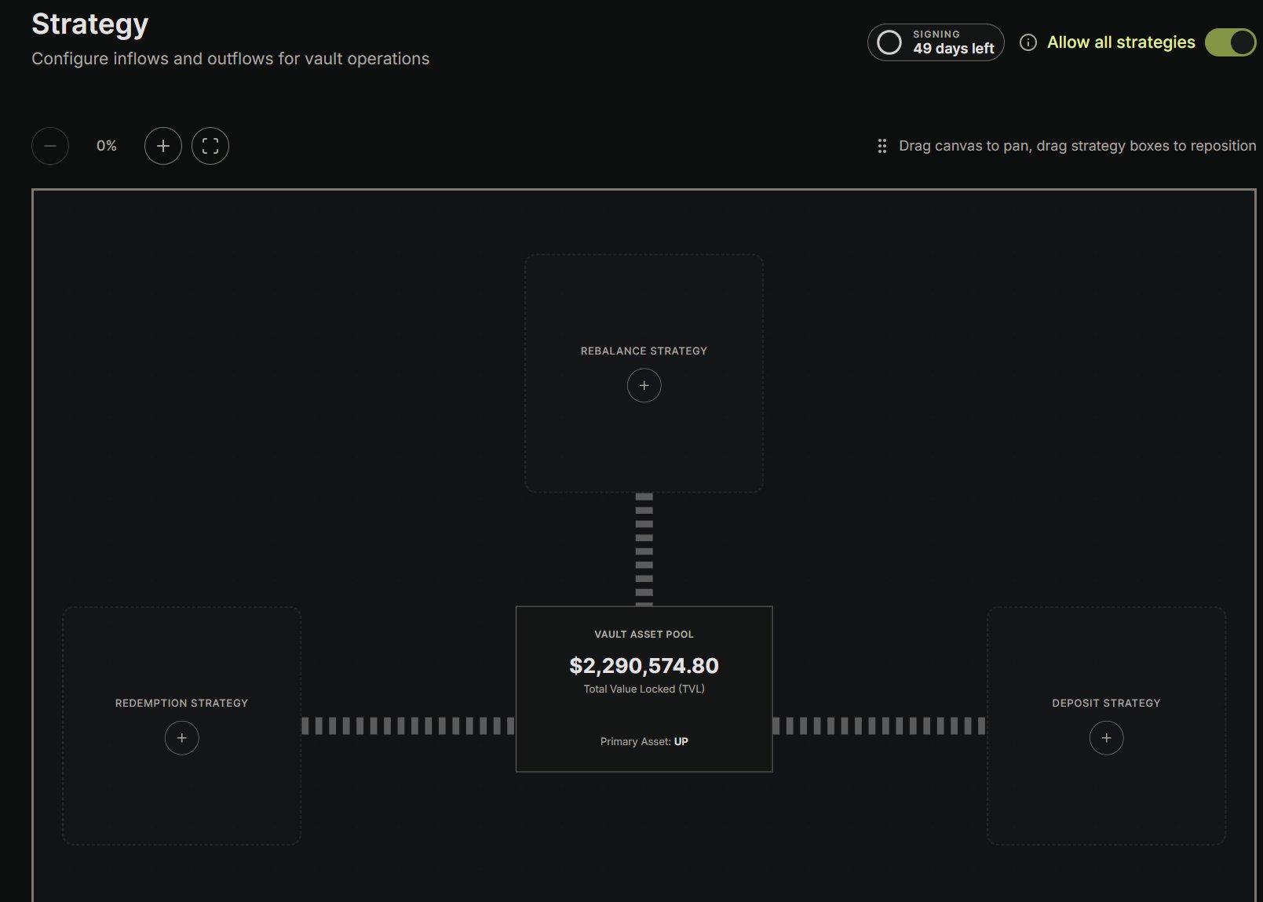The width and height of the screenshot is (1263, 902).
Task: Click the Strategy page heading
Action: 89,24
